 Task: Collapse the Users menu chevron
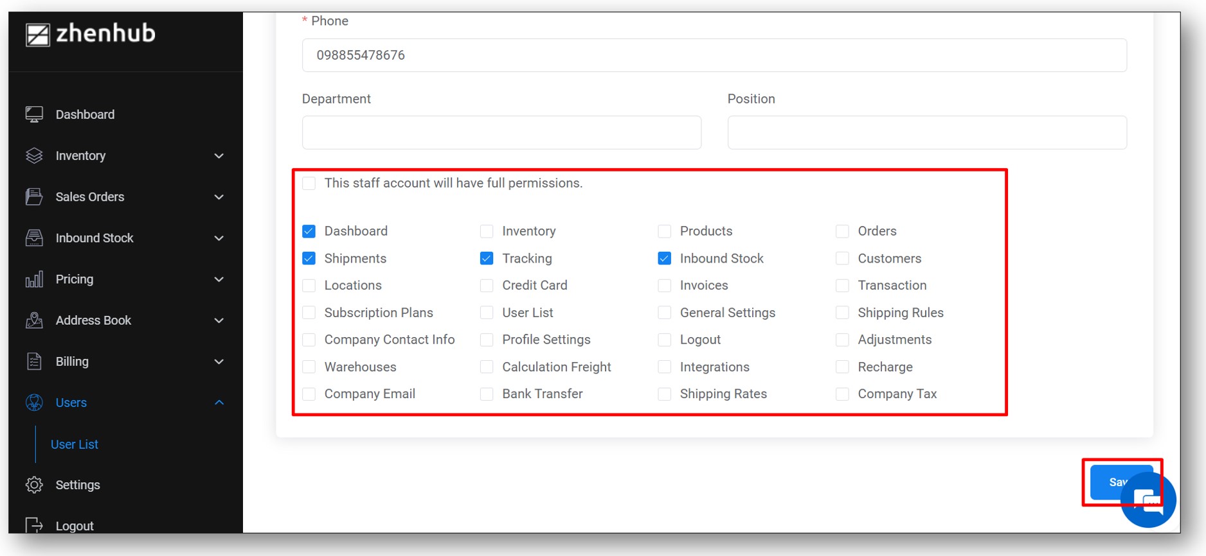pyautogui.click(x=219, y=403)
